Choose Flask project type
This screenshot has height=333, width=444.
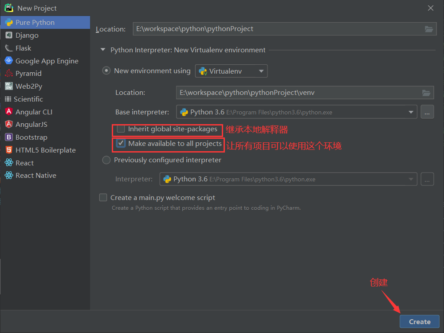click(45, 48)
